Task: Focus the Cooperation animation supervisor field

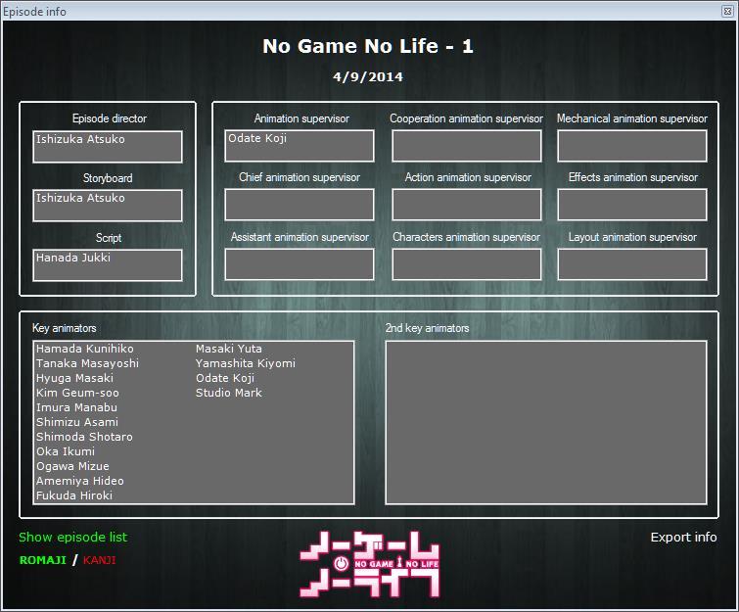Action: tap(467, 146)
